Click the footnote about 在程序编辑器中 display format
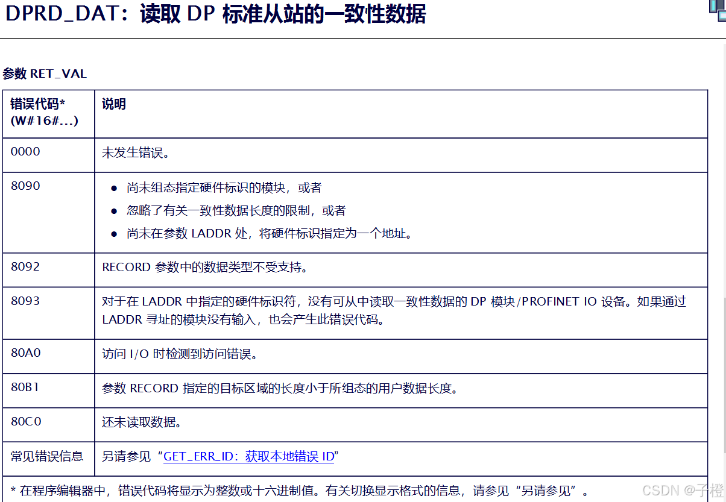This screenshot has height=502, width=726. click(300, 491)
